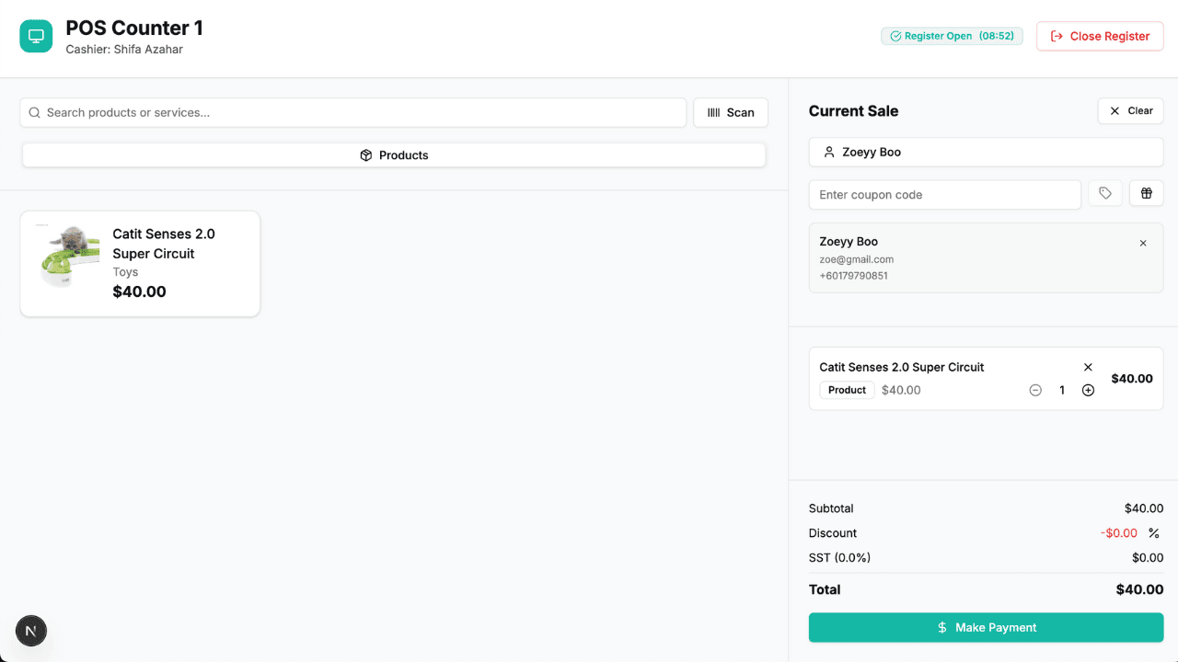Clear the current sale
1178x662 pixels.
[x=1130, y=110]
